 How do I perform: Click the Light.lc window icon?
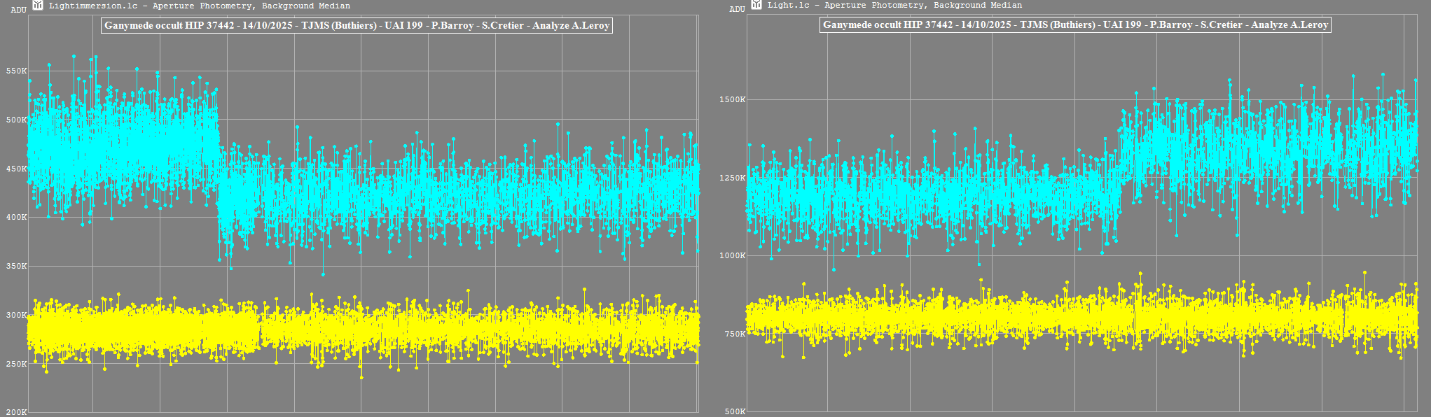756,5
